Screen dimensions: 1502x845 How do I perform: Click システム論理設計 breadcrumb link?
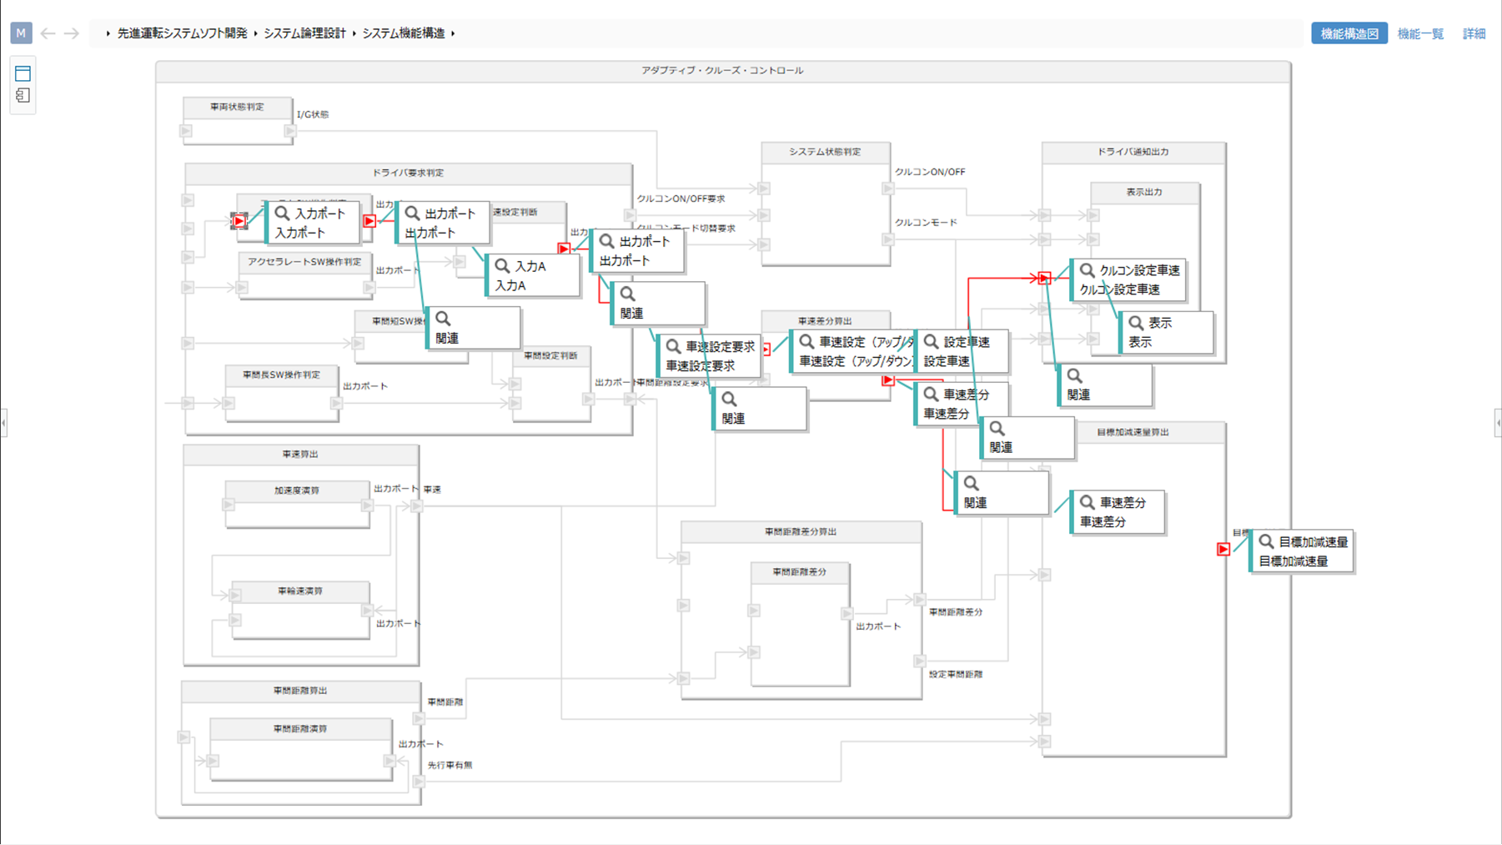pos(304,33)
